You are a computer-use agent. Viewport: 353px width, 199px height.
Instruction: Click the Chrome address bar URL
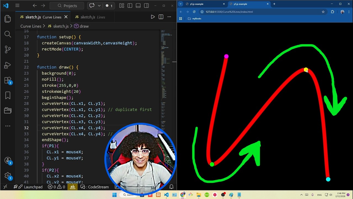point(229,12)
